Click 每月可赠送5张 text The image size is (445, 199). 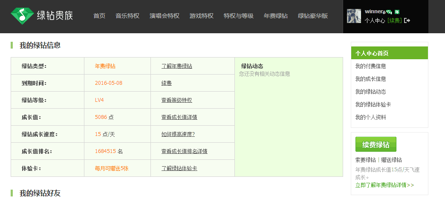(x=112, y=168)
